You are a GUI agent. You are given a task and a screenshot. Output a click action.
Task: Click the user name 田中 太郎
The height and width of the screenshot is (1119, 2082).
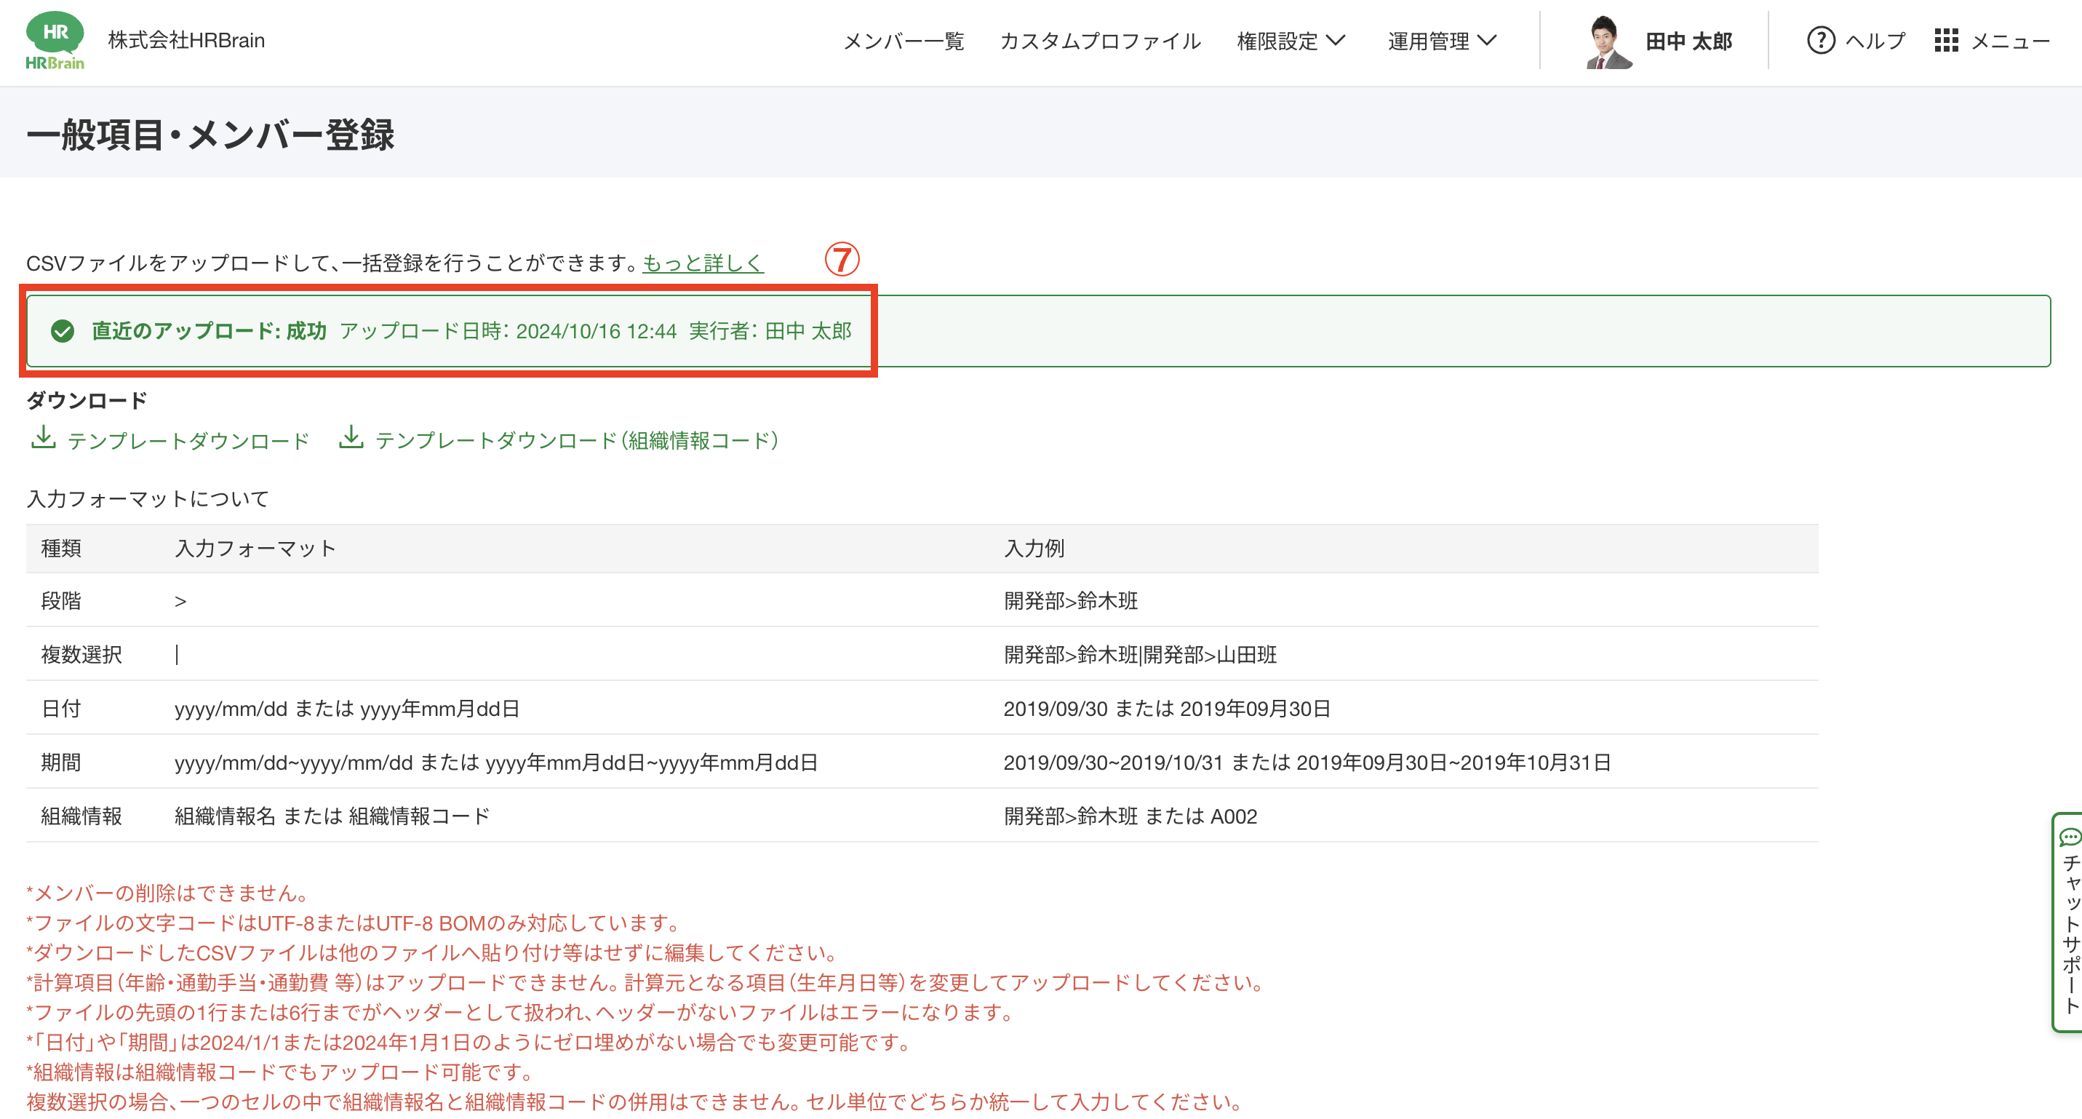point(1688,41)
